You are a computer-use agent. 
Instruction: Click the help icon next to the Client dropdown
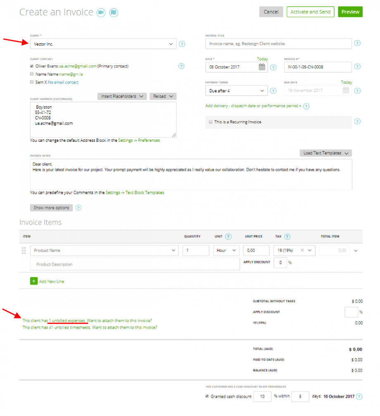point(182,44)
